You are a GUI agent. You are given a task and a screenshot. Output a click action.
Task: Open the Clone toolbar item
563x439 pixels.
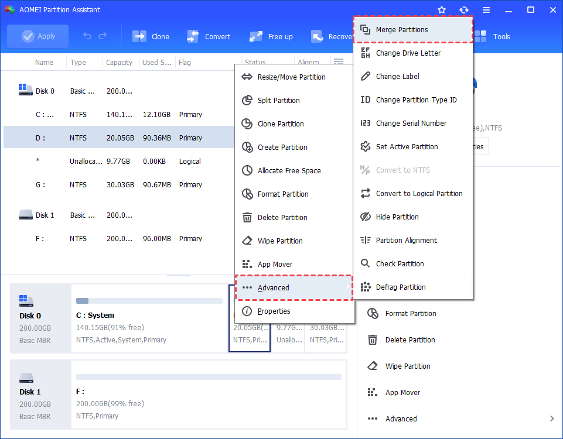[x=151, y=36]
